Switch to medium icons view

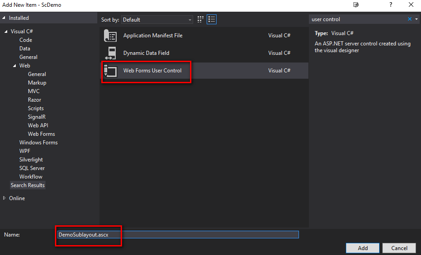tap(200, 19)
